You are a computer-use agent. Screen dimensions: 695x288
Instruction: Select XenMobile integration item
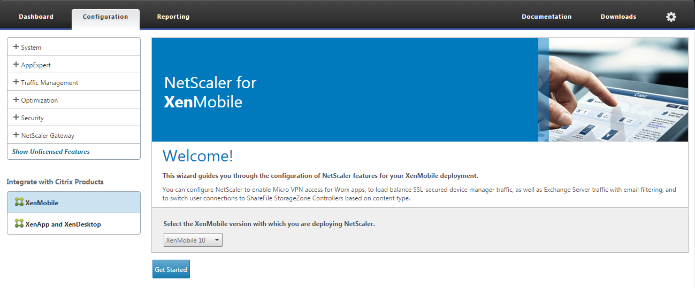42,203
